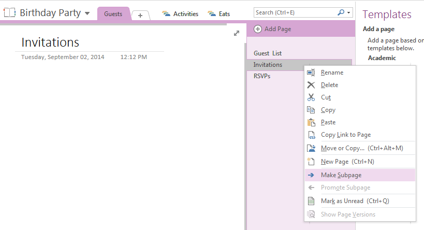Click the Move or Copy icon
Image resolution: width=424 pixels, height=230 pixels.
pyautogui.click(x=311, y=148)
